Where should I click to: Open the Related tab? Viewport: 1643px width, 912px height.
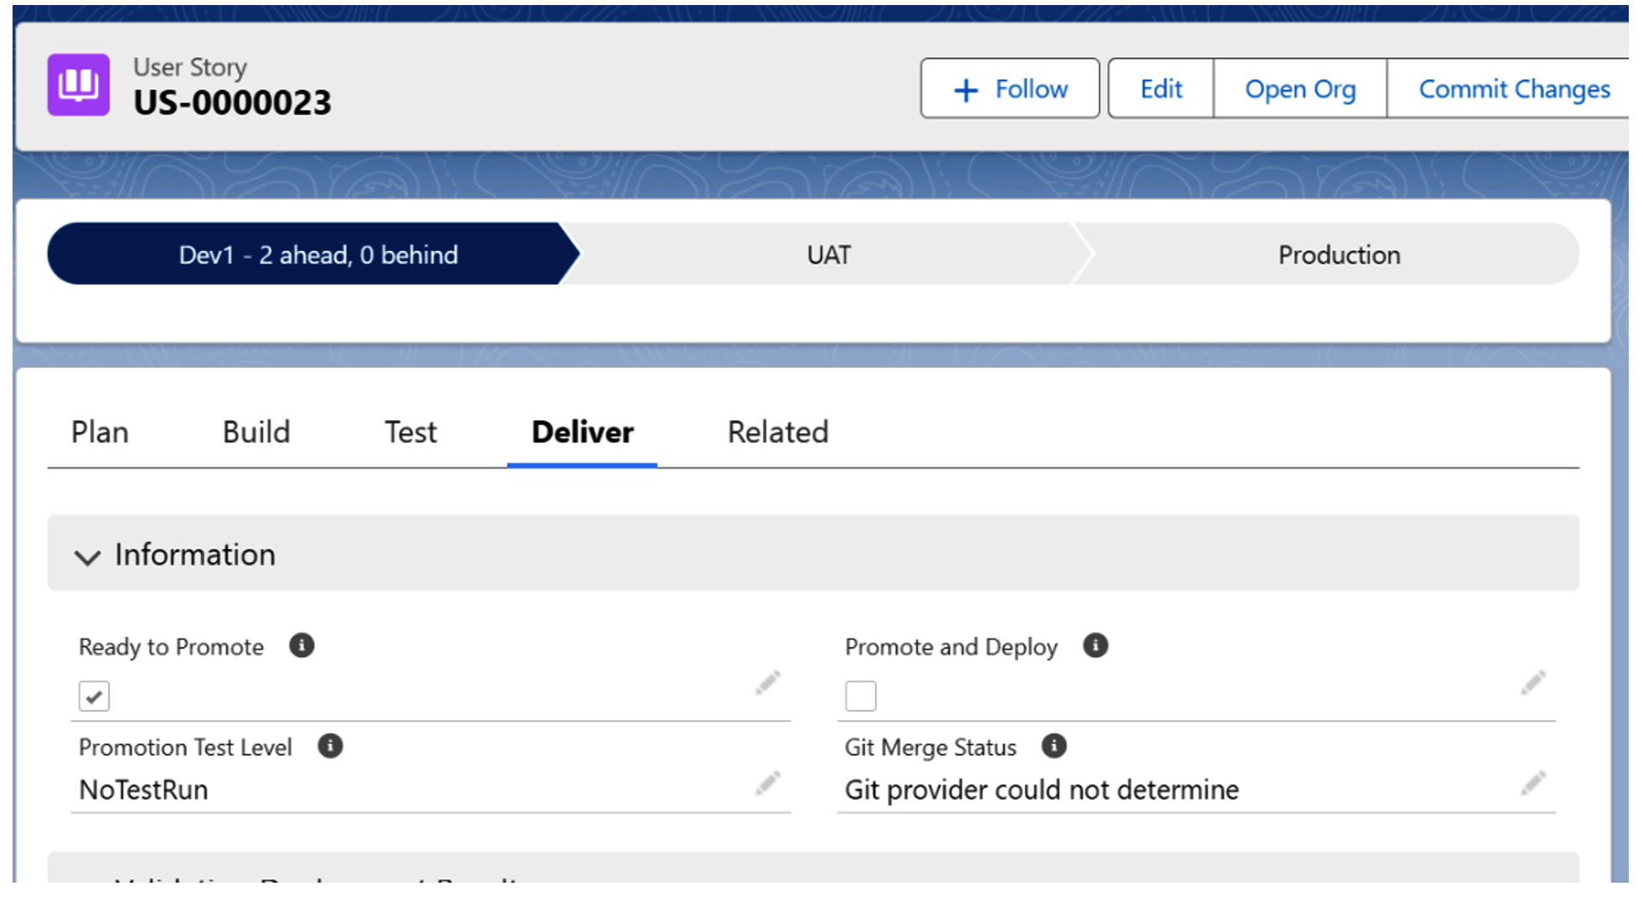pyautogui.click(x=777, y=433)
